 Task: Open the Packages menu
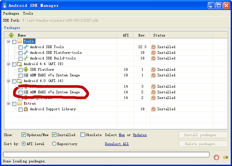tap(11, 14)
